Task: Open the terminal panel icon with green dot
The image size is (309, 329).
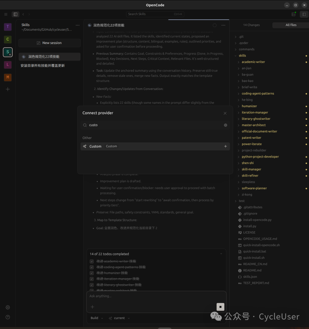Action: point(294,14)
